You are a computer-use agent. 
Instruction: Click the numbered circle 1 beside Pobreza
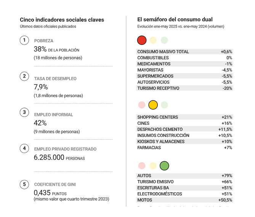(24, 40)
